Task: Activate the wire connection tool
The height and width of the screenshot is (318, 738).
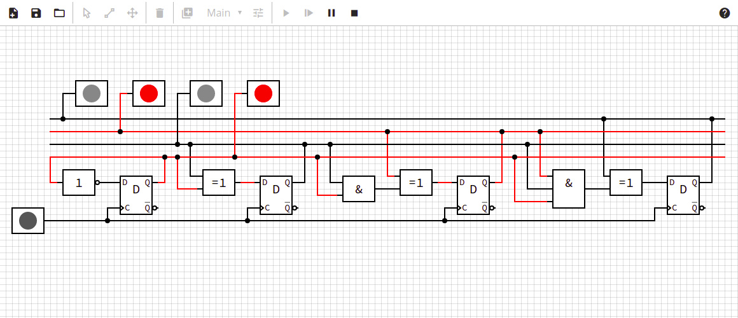Action: coord(109,13)
